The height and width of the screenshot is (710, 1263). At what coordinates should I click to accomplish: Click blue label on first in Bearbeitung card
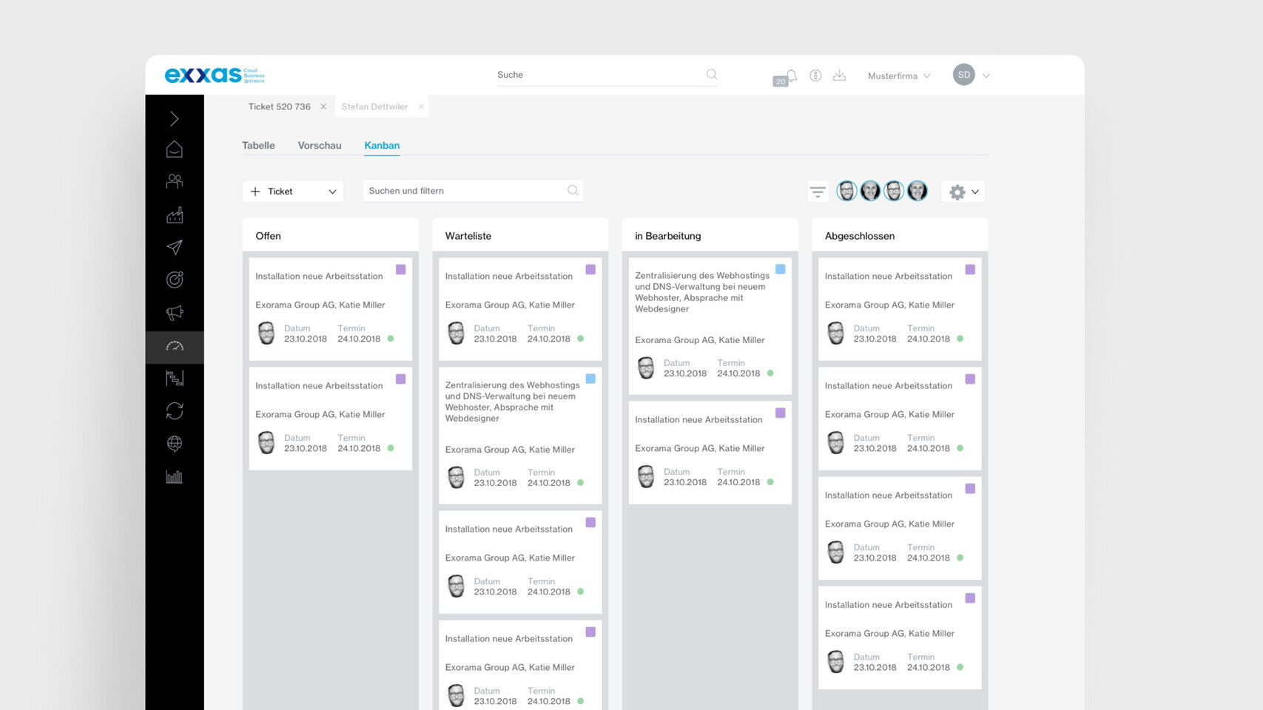780,269
